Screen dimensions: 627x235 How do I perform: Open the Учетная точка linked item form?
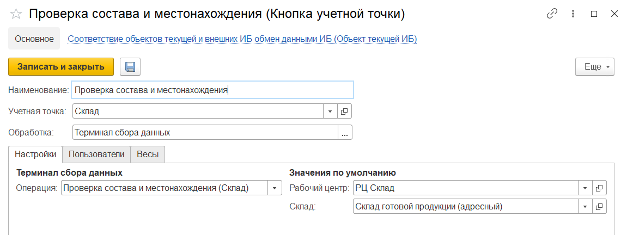(345, 112)
